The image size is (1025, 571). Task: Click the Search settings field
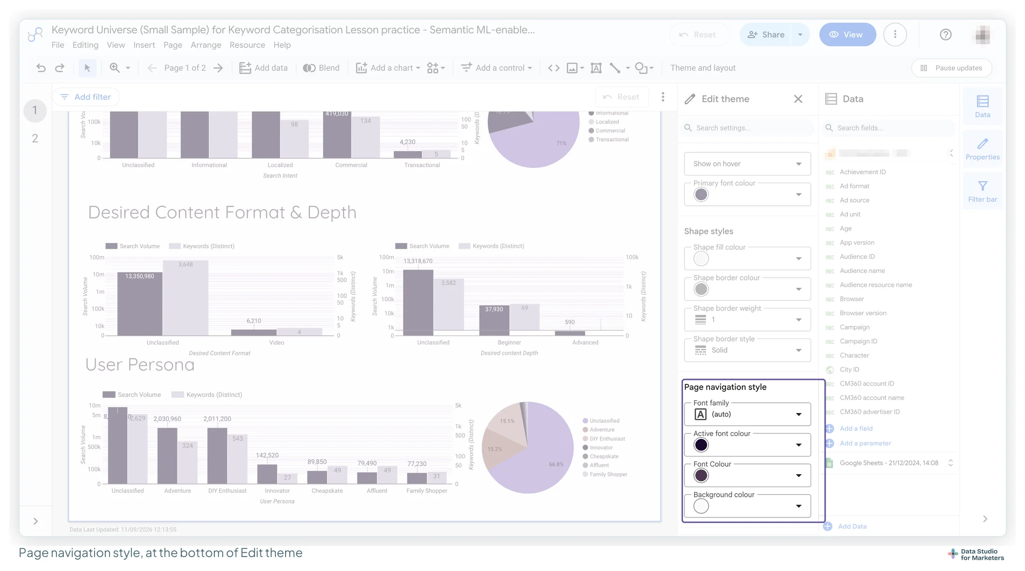(x=747, y=128)
